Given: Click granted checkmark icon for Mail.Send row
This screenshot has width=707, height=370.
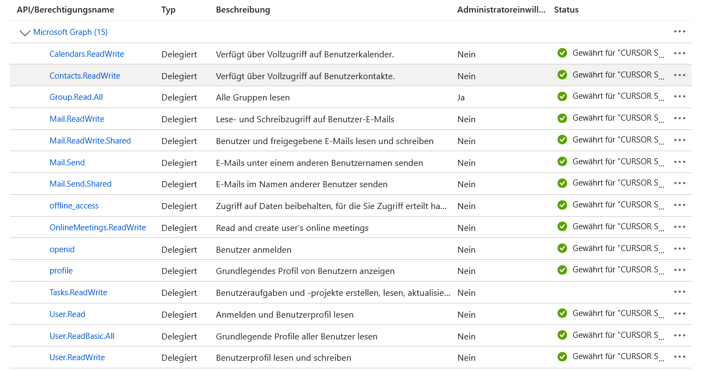Looking at the screenshot, I should [562, 162].
